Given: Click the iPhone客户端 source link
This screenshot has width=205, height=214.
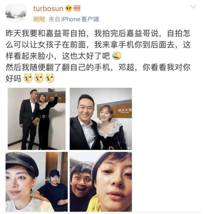Looking at the screenshot, I should pos(80,19).
